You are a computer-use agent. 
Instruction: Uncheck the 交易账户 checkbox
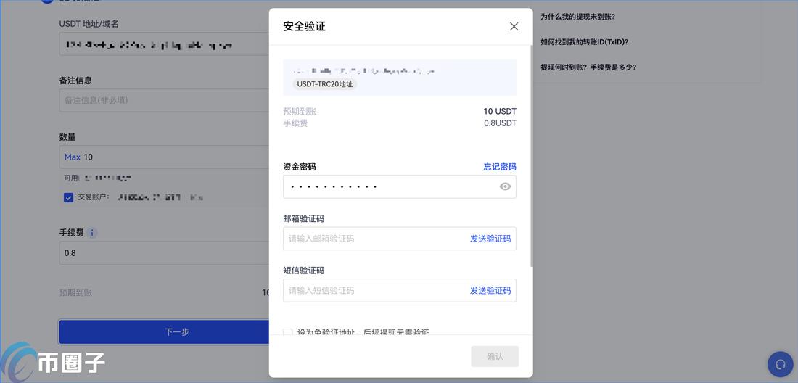click(69, 197)
